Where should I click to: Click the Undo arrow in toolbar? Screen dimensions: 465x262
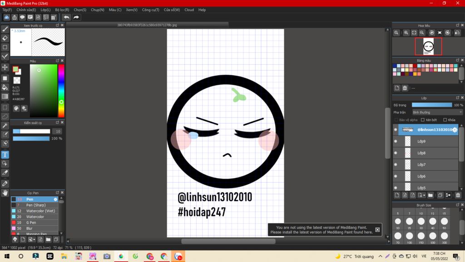pyautogui.click(x=66, y=17)
